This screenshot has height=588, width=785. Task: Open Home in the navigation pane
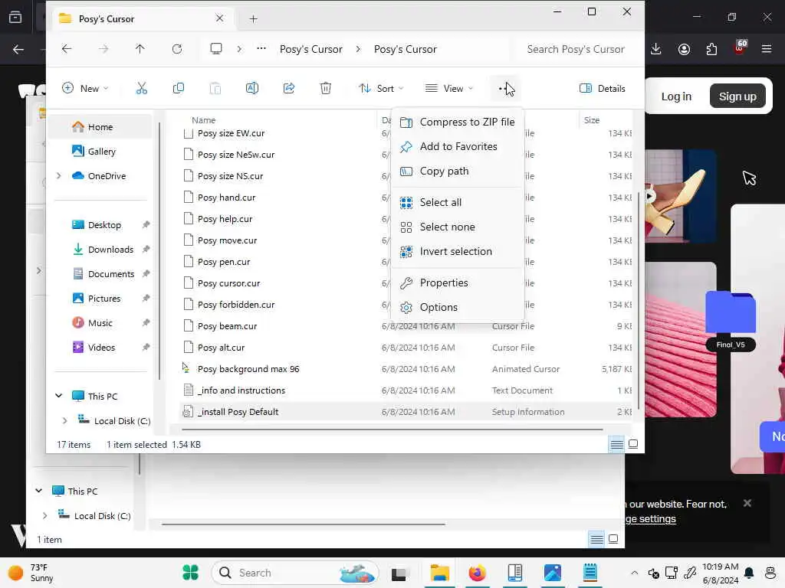[100, 127]
